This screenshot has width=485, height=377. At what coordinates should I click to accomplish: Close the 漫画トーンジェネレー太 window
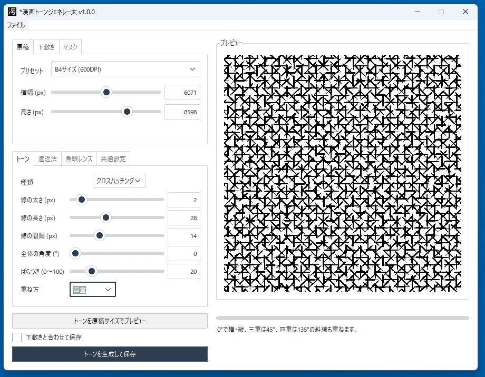pyautogui.click(x=465, y=12)
